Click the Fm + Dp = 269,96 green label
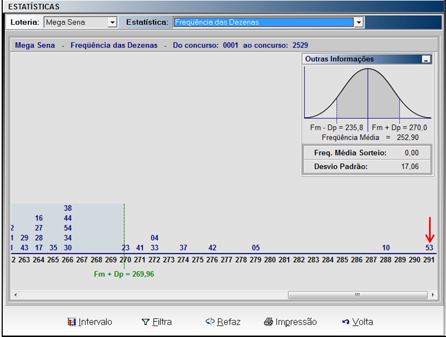Image resolution: width=446 pixels, height=337 pixels. (124, 274)
